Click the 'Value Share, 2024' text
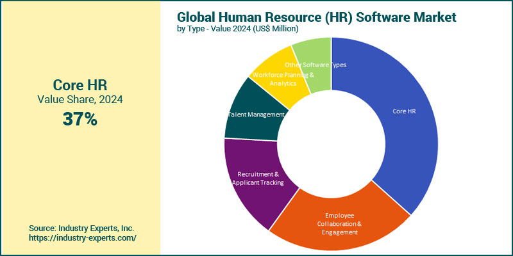 80,100
